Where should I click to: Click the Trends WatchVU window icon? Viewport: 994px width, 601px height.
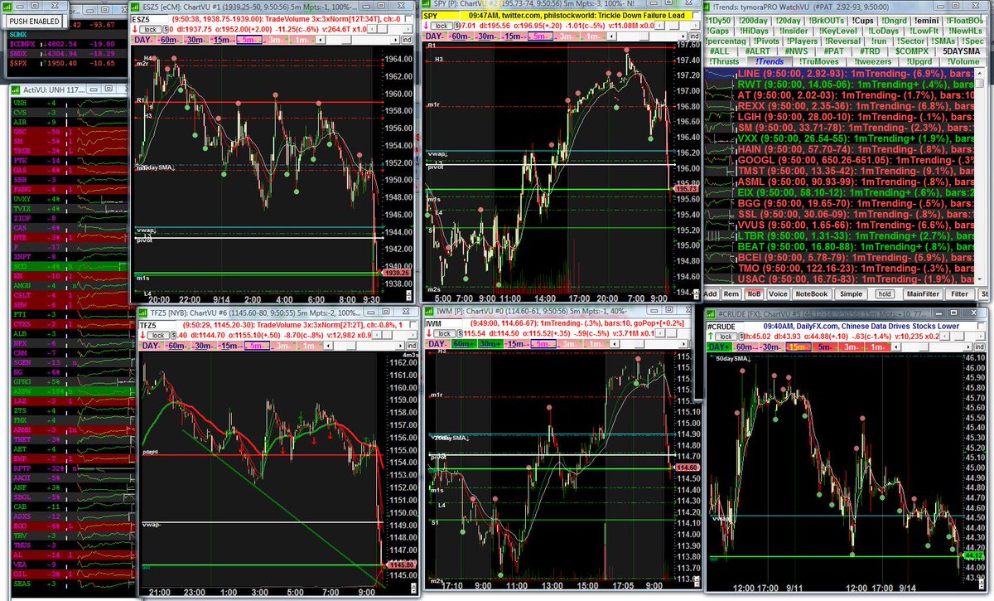pos(707,7)
